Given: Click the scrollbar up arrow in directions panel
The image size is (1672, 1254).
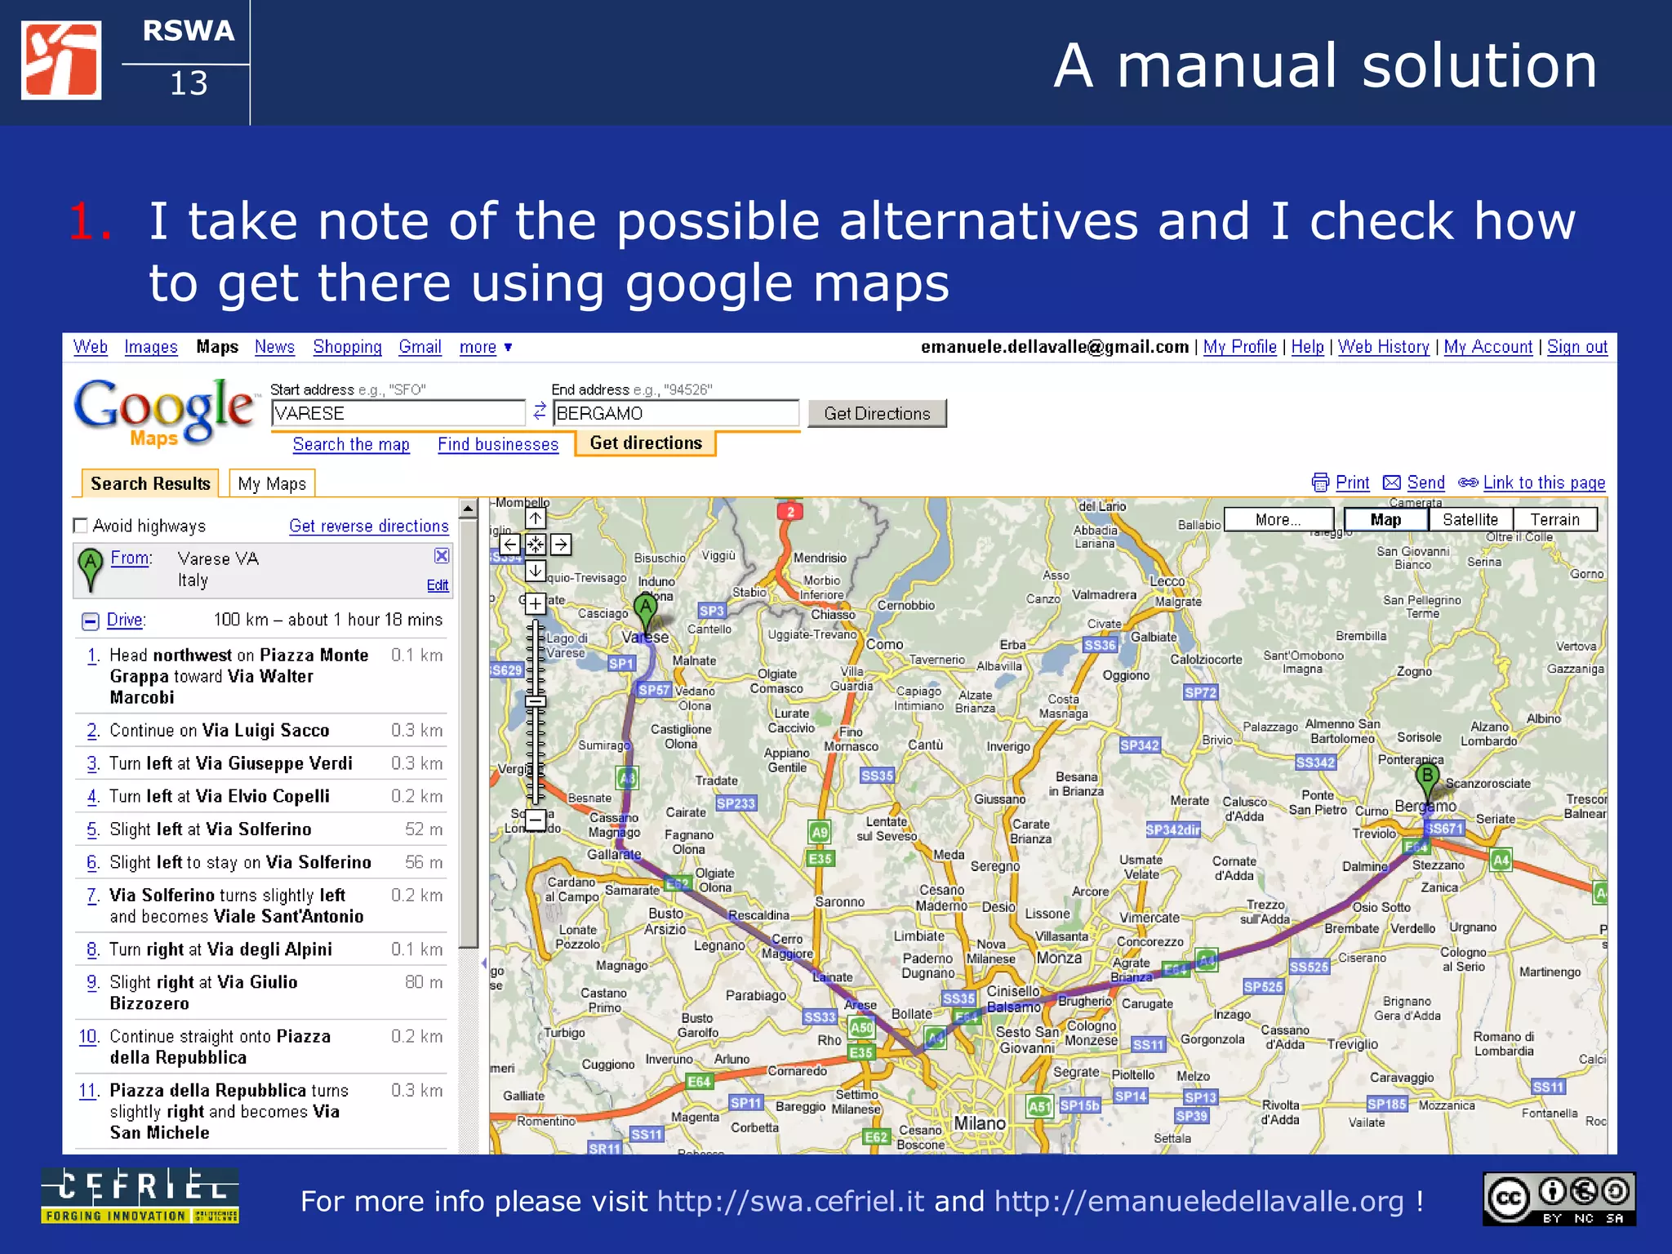Looking at the screenshot, I should coord(468,509).
